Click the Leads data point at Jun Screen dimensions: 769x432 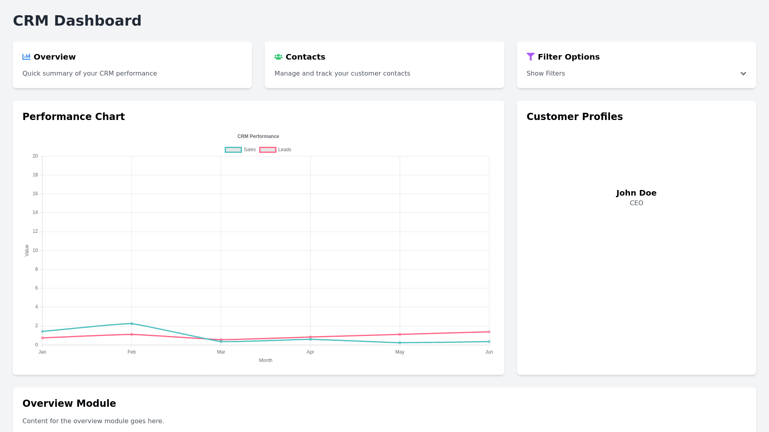[489, 332]
